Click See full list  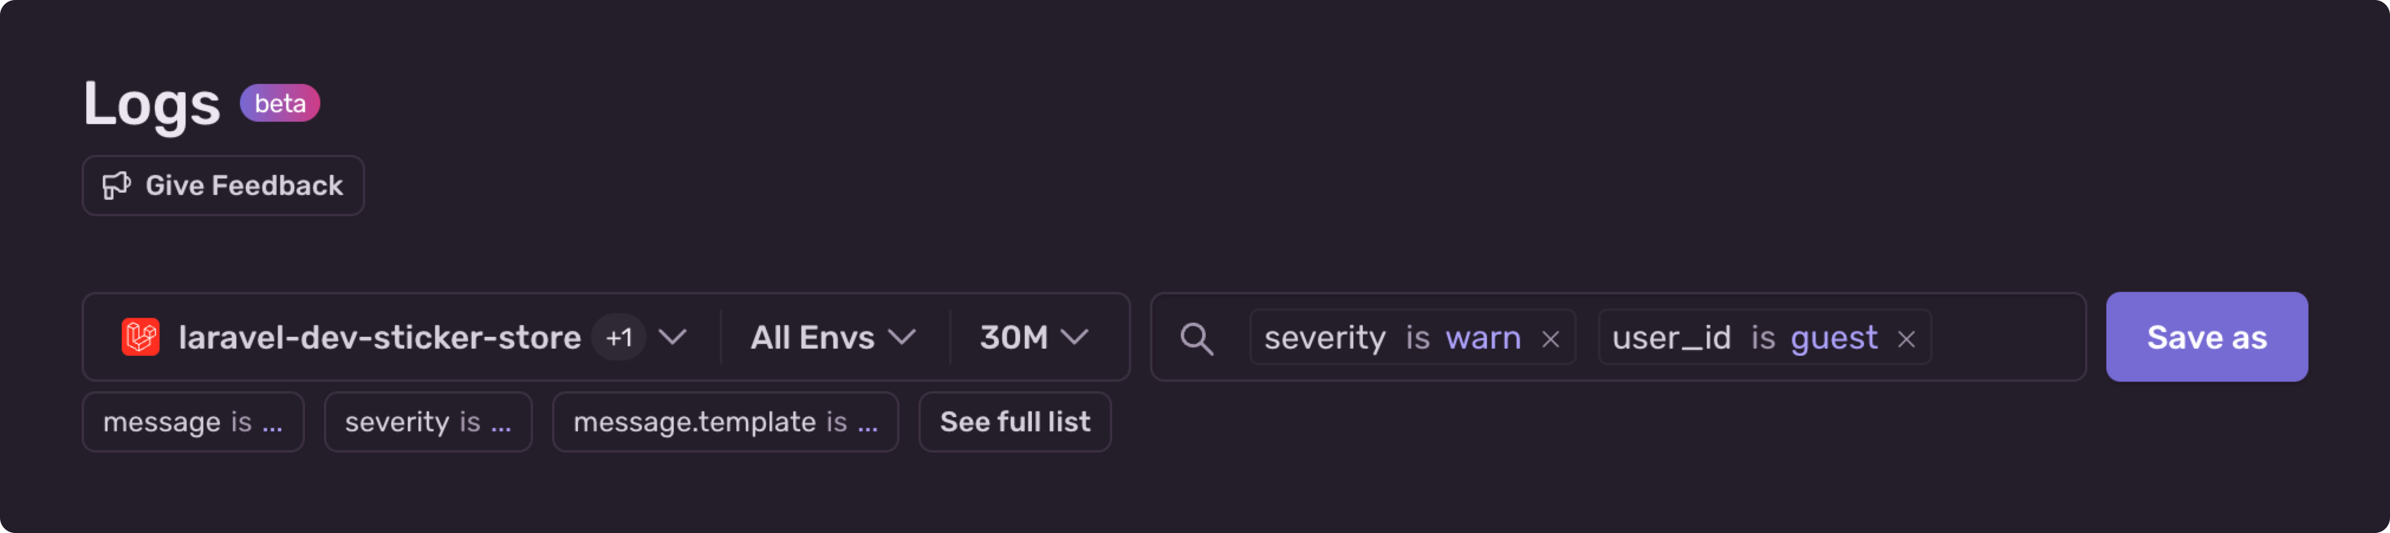click(1015, 422)
